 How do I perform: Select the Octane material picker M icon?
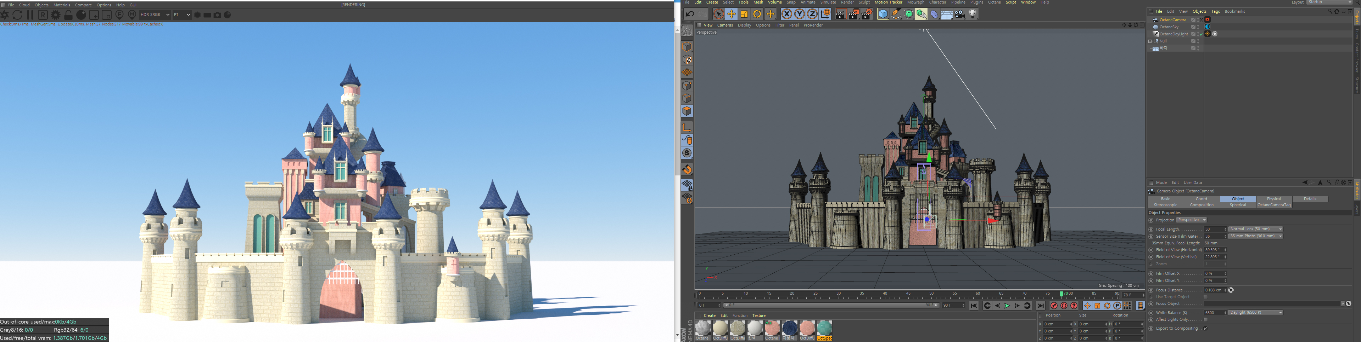tap(132, 15)
